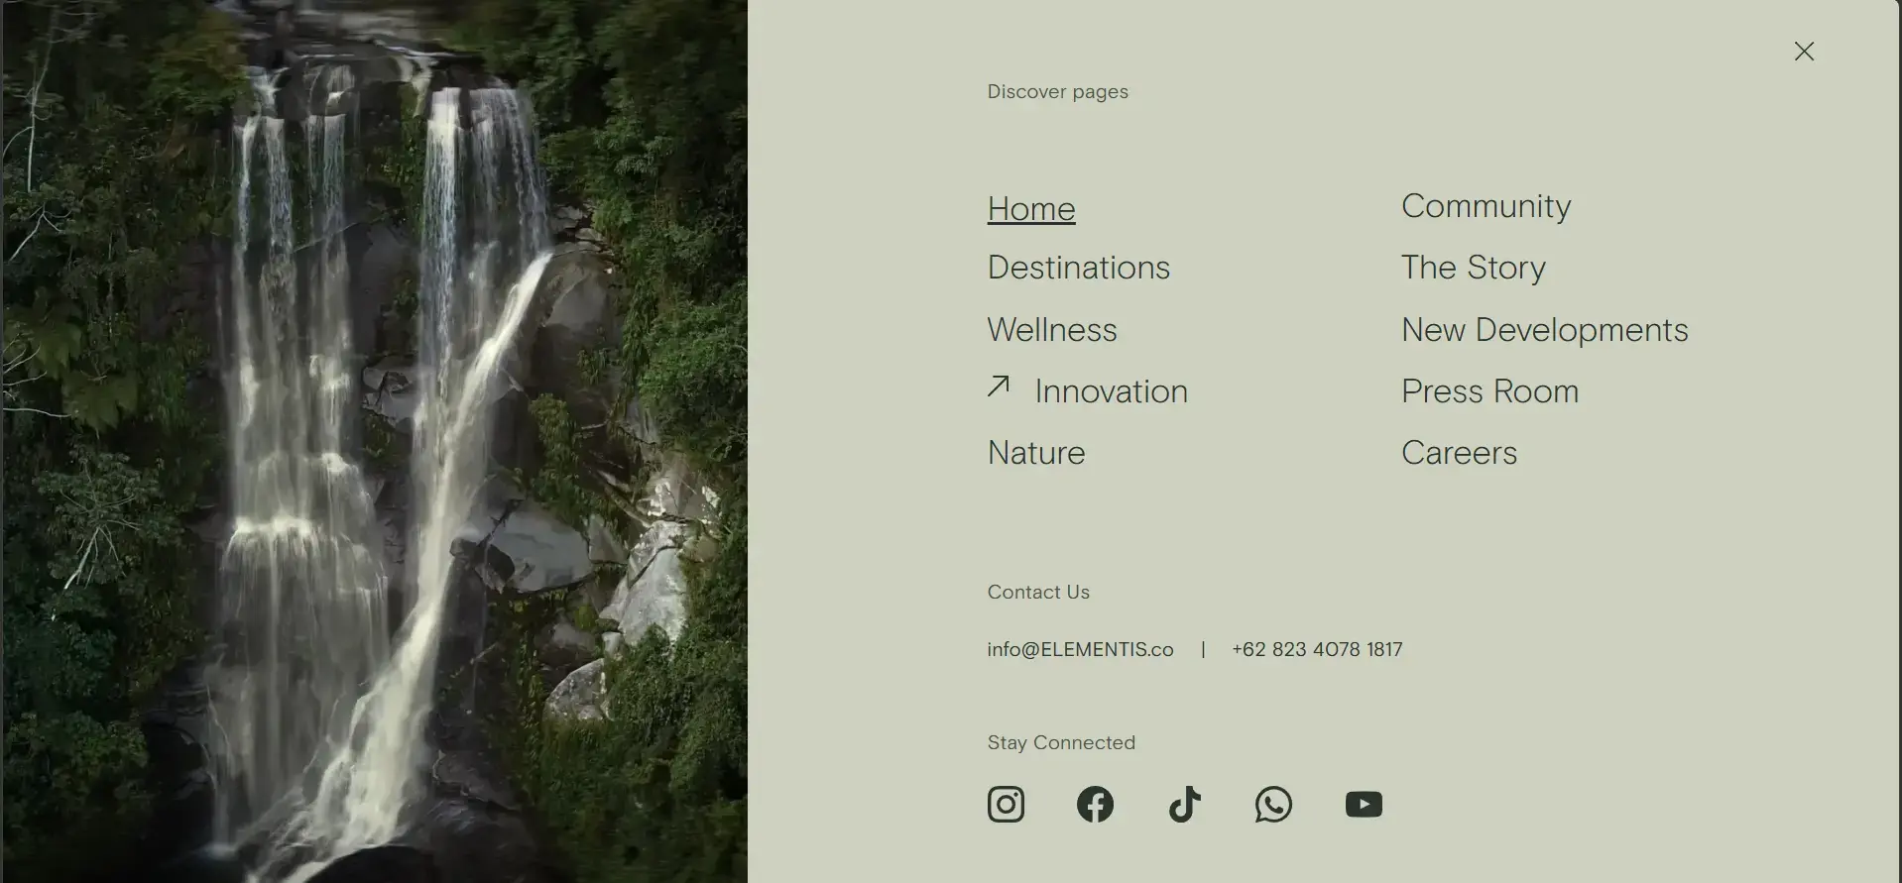Open New Developments
This screenshot has width=1902, height=883.
pos(1545,329)
